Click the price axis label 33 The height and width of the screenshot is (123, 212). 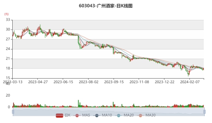point(8,20)
